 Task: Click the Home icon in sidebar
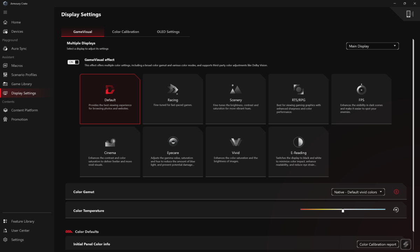click(x=5, y=22)
